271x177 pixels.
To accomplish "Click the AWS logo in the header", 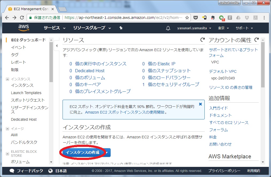I will 24,28.
